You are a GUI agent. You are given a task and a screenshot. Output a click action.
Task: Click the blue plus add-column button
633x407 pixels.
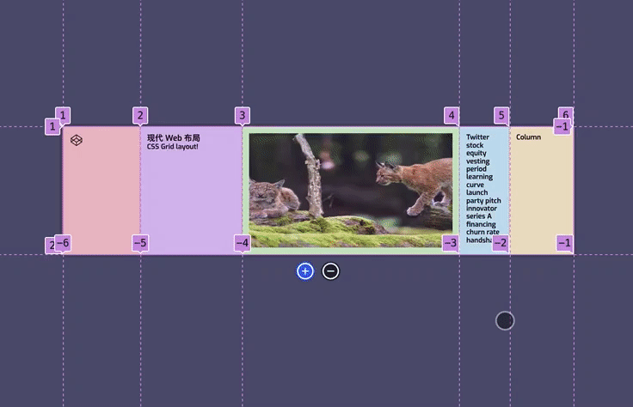click(305, 271)
